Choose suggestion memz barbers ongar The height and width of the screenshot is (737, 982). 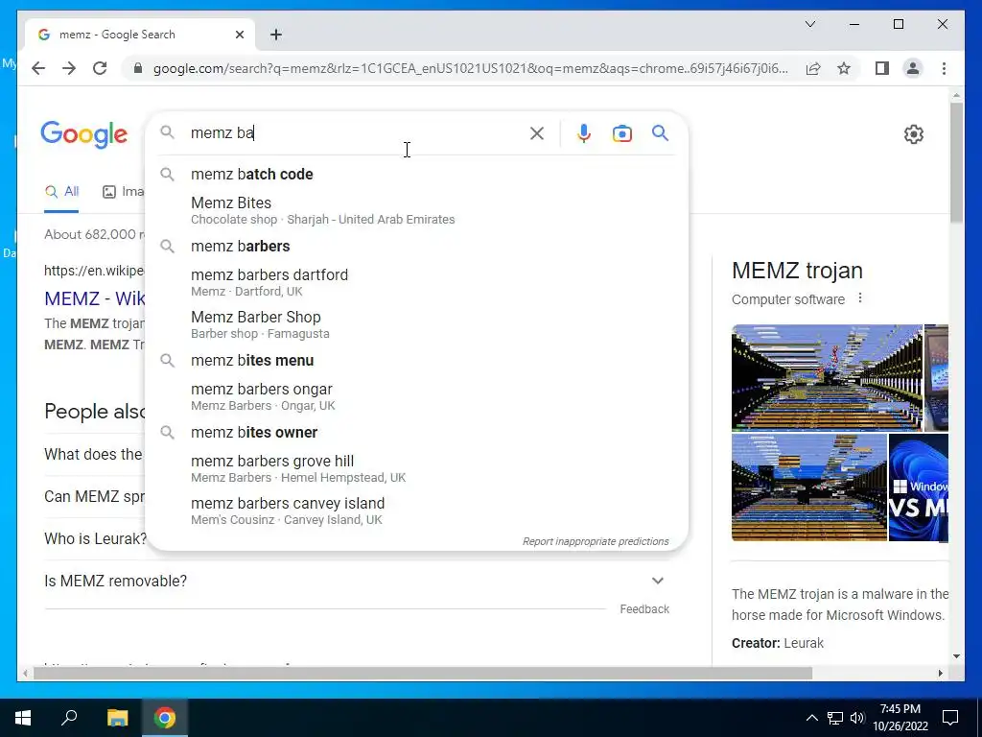(x=416, y=396)
